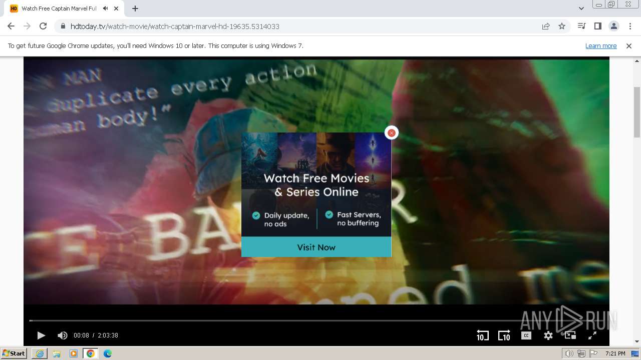Click the Visit Now ad button
The width and height of the screenshot is (641, 360).
tap(316, 247)
